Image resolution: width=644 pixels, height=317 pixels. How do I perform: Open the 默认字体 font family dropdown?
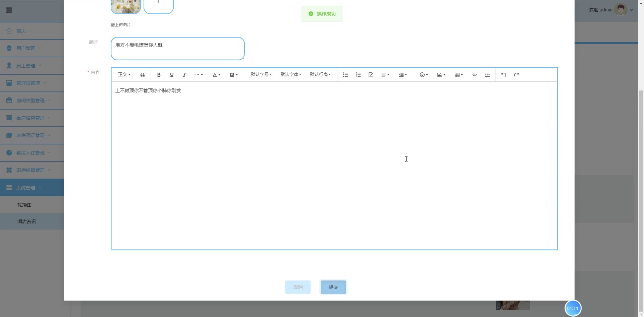(291, 75)
